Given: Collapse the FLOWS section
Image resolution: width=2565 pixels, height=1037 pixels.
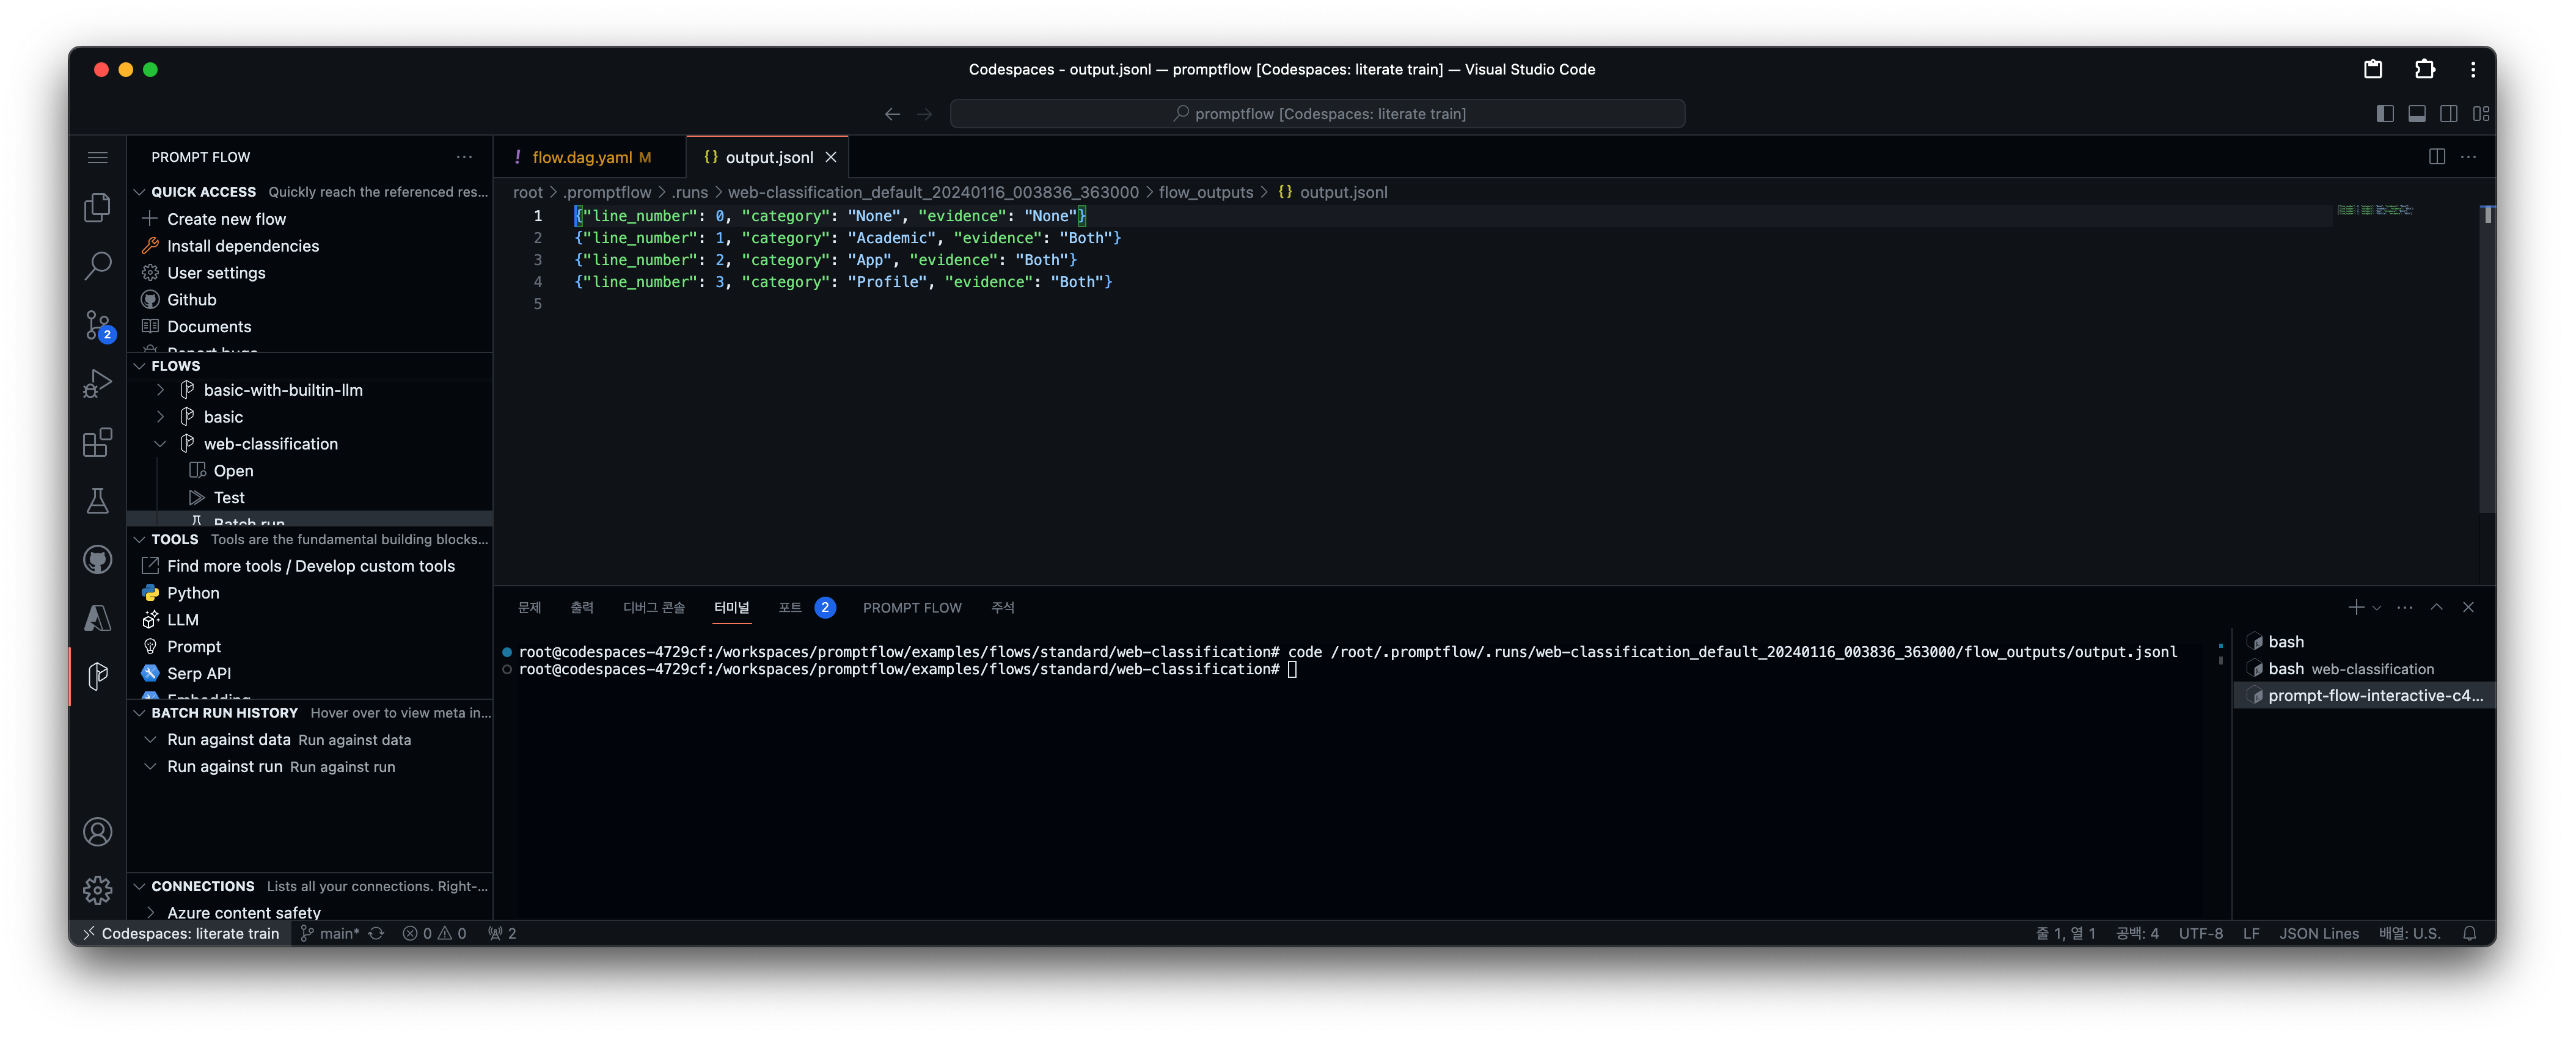Looking at the screenshot, I should [x=139, y=365].
